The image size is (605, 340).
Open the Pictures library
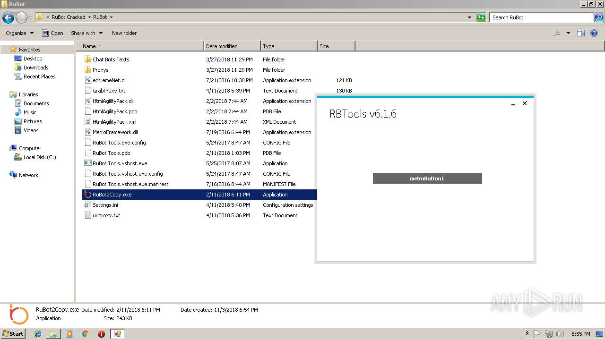point(33,121)
